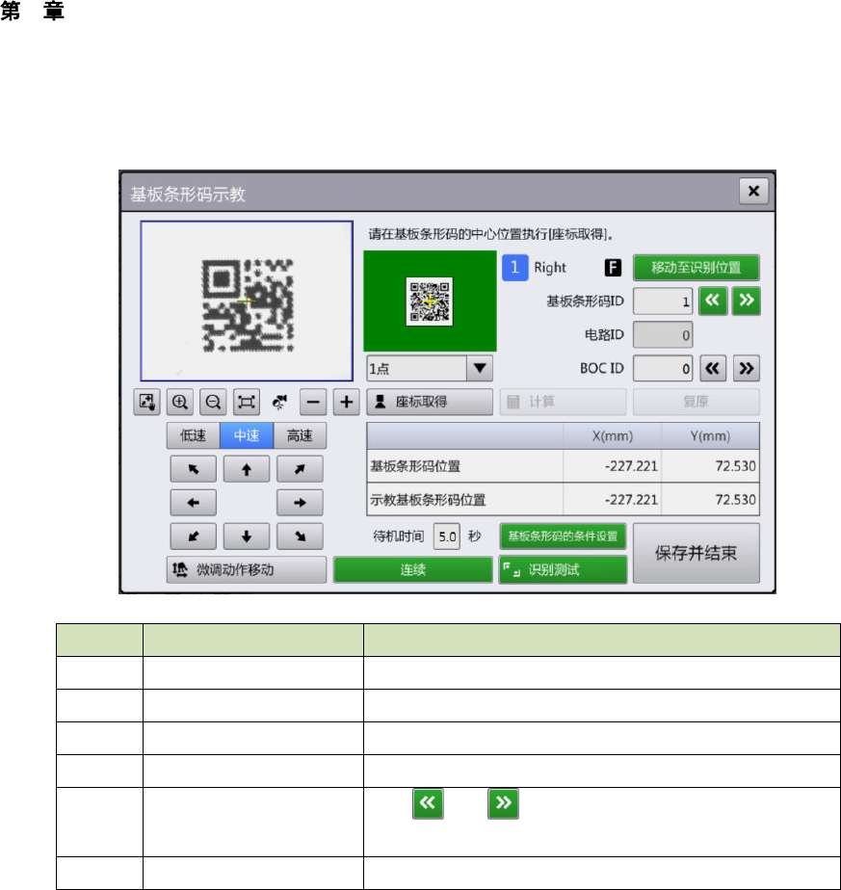Click the black F icon
This screenshot has height=890, width=841.
click(x=613, y=268)
